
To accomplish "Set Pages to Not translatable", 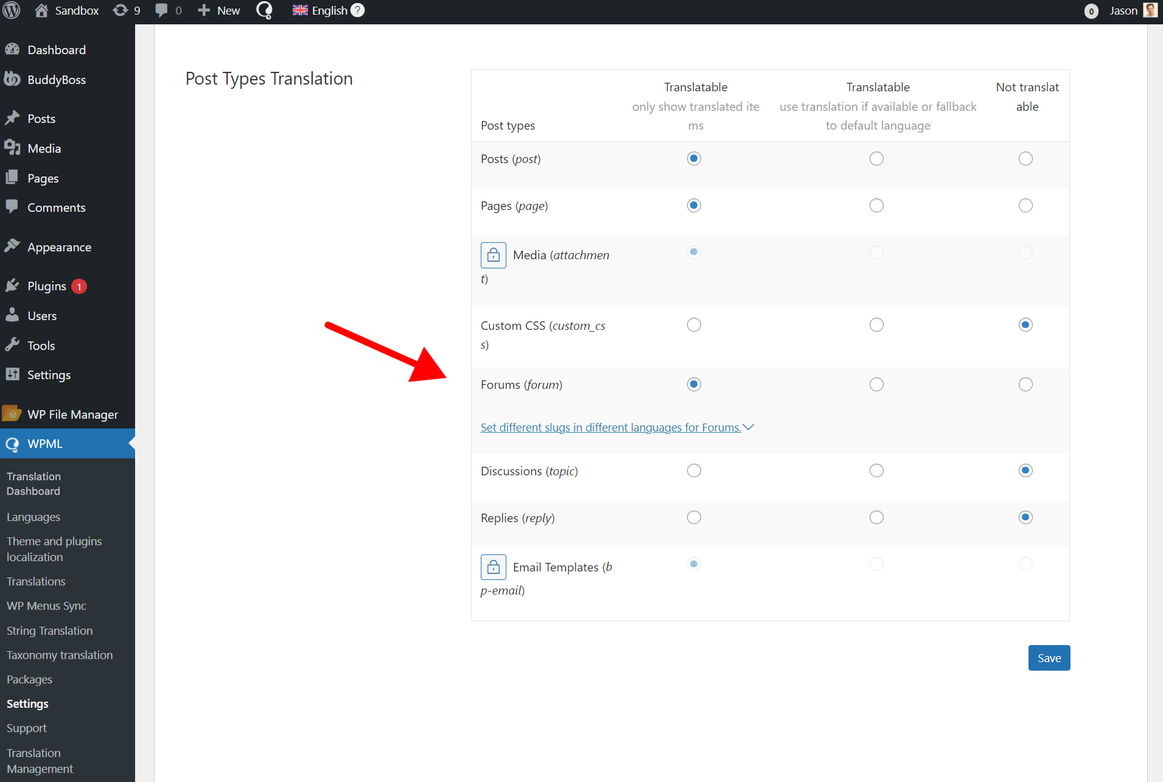I will coord(1025,206).
